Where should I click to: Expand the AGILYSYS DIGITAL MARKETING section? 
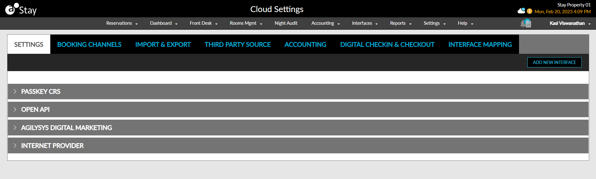pos(298,128)
